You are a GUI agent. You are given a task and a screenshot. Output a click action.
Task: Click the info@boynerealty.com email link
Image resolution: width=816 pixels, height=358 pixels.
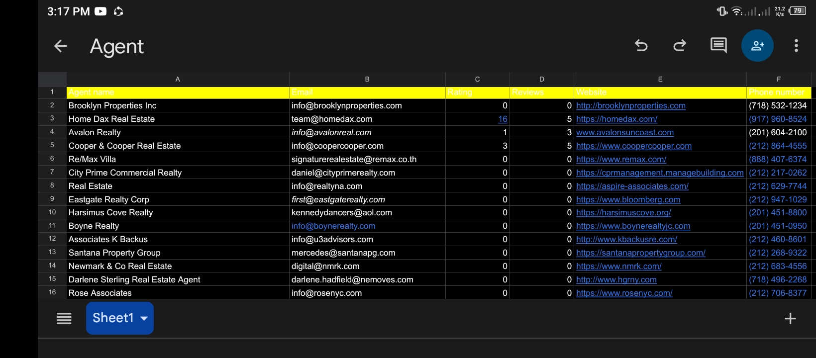pos(333,226)
